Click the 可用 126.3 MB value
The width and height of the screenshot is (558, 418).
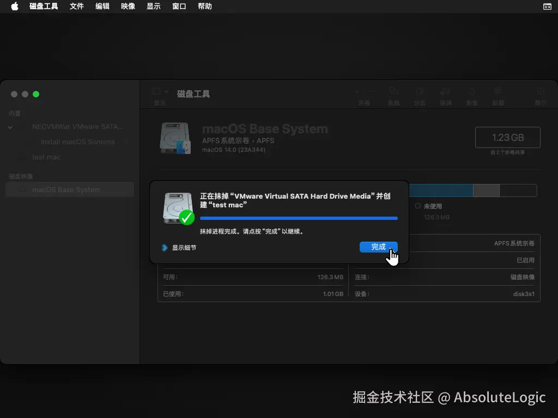pos(330,277)
